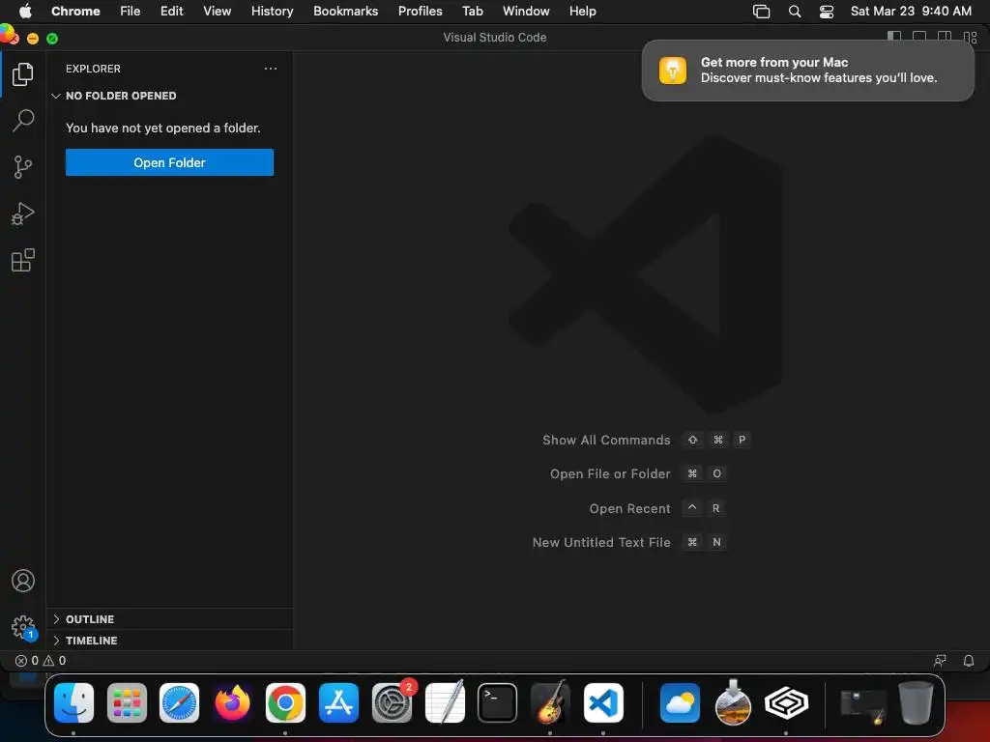
Task: Open the notifications bell in status bar
Action: tap(968, 661)
